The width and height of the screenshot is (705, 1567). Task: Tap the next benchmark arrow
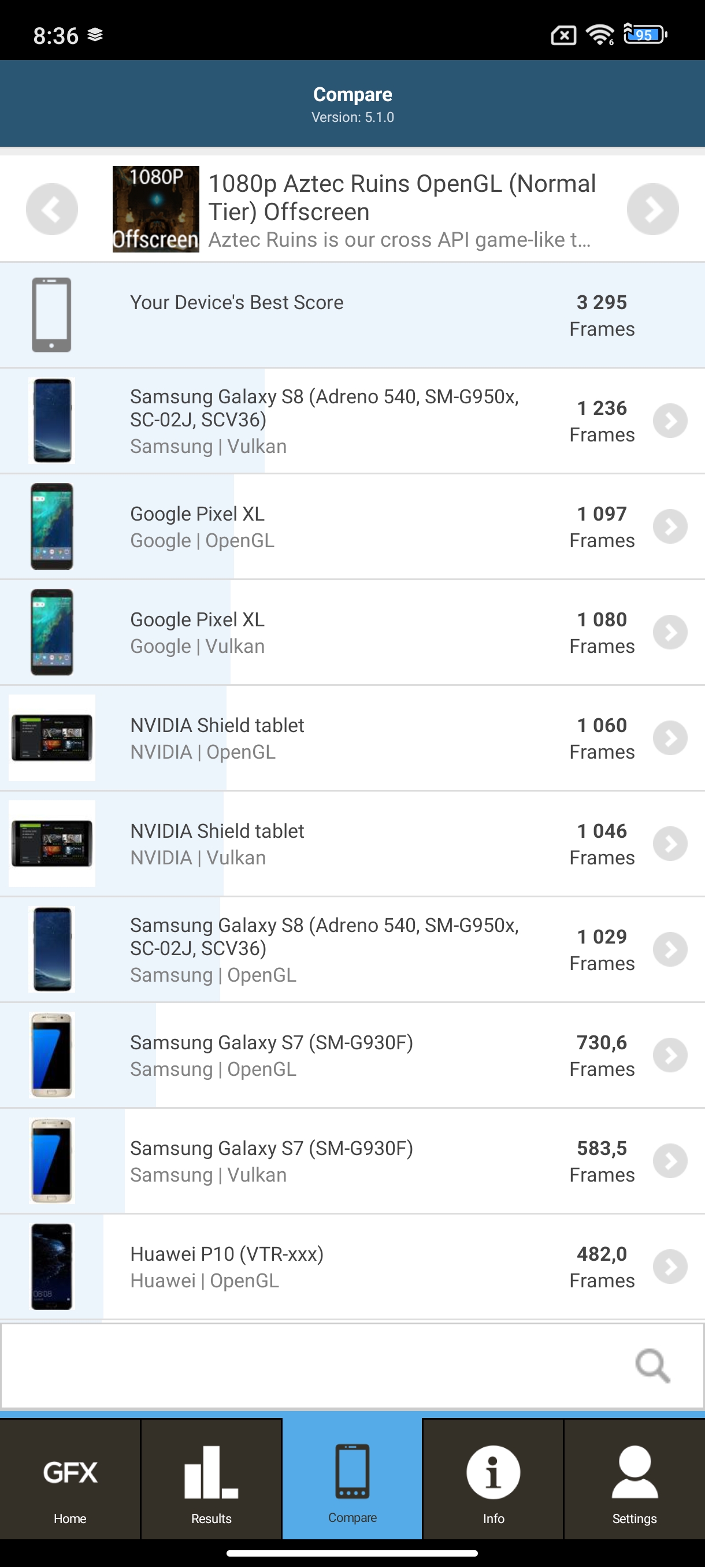[652, 209]
